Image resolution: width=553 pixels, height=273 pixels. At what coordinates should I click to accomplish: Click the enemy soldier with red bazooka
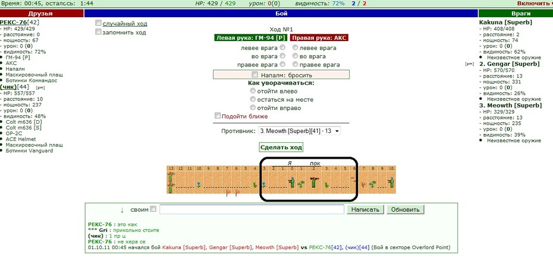coord(315,183)
